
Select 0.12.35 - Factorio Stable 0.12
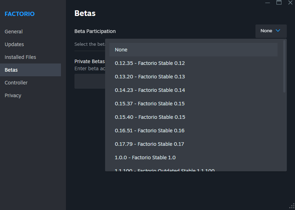[193, 63]
